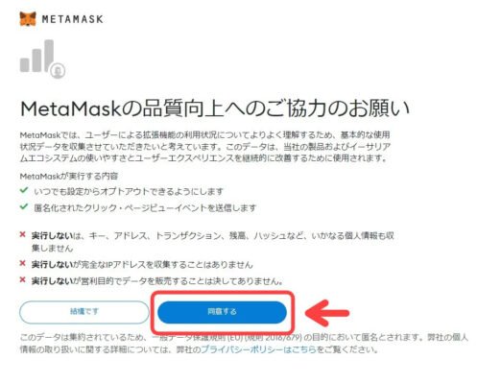Click green checkmark beside opt-out from settings line
The height and width of the screenshot is (384, 501).
[24, 190]
